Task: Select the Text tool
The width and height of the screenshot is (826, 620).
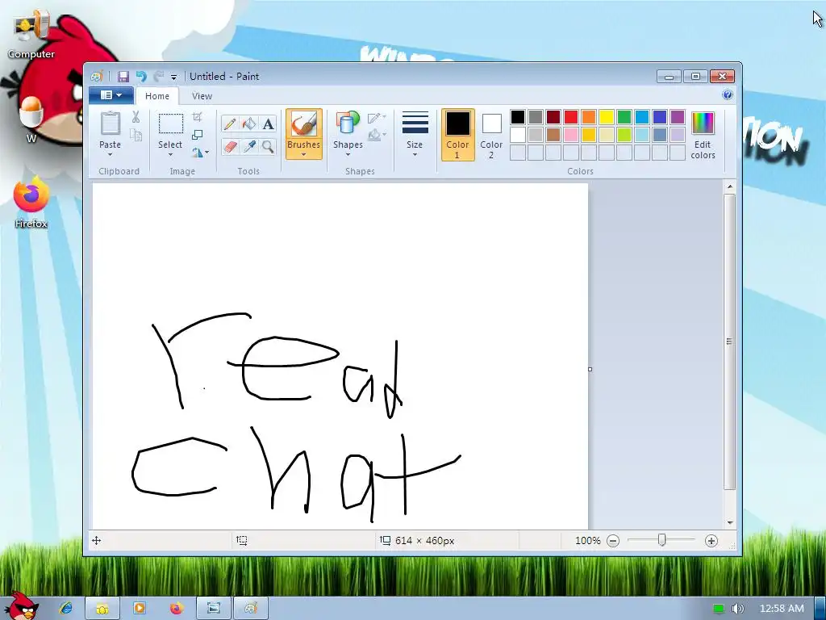Action: point(268,124)
